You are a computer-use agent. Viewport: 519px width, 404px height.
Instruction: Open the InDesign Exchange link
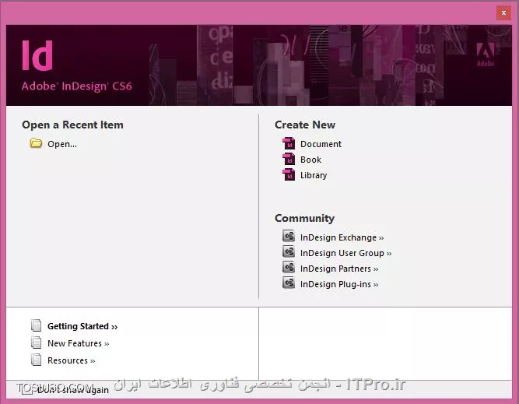pyautogui.click(x=342, y=237)
